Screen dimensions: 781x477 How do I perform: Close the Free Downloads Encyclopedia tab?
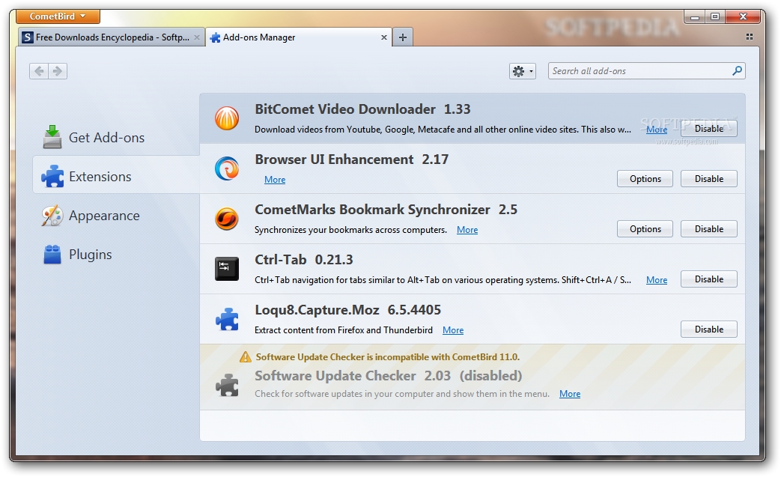point(197,37)
